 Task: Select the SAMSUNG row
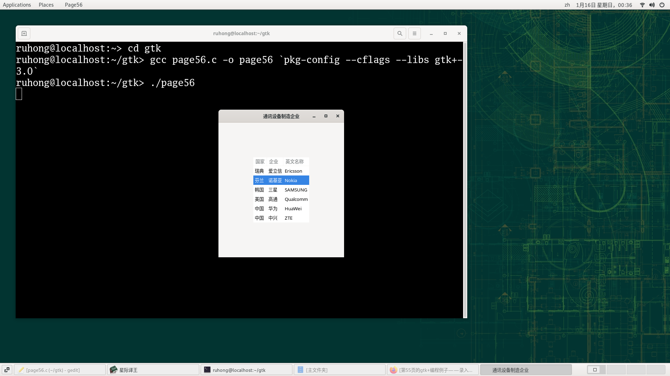click(x=281, y=190)
